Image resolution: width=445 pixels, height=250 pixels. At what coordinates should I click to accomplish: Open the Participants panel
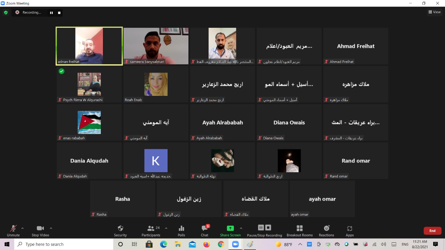pyautogui.click(x=151, y=231)
